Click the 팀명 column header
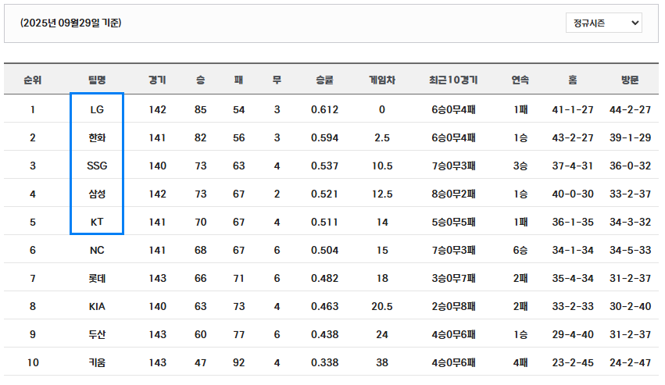This screenshot has height=385, width=665. pyautogui.click(x=97, y=80)
